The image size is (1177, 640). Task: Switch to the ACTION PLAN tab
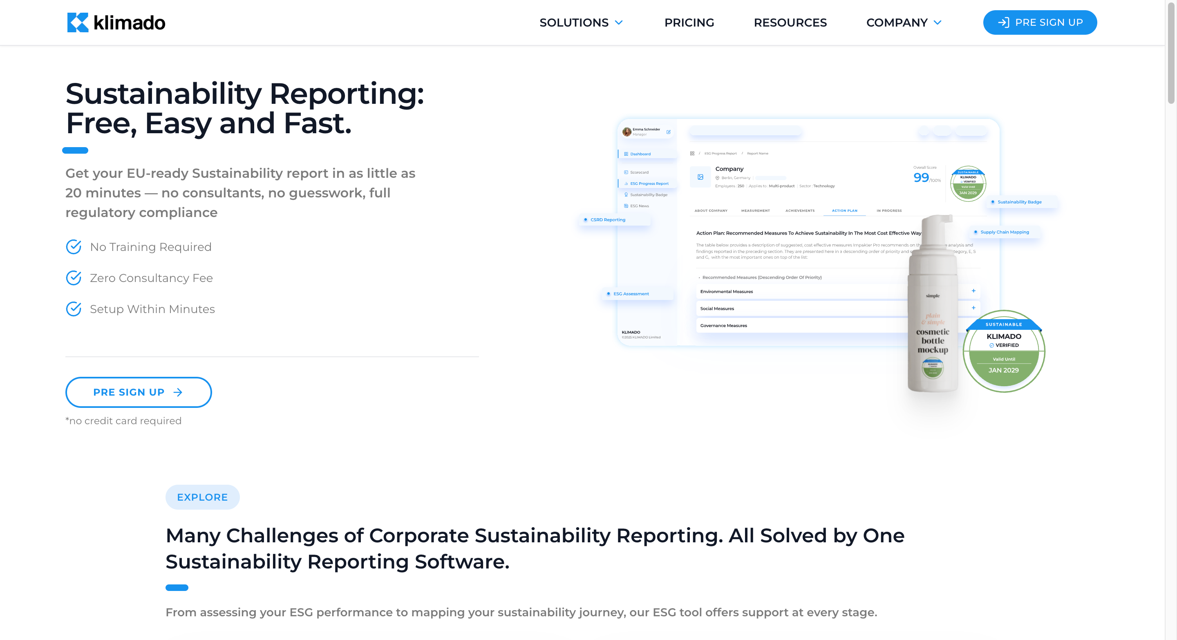(x=844, y=210)
